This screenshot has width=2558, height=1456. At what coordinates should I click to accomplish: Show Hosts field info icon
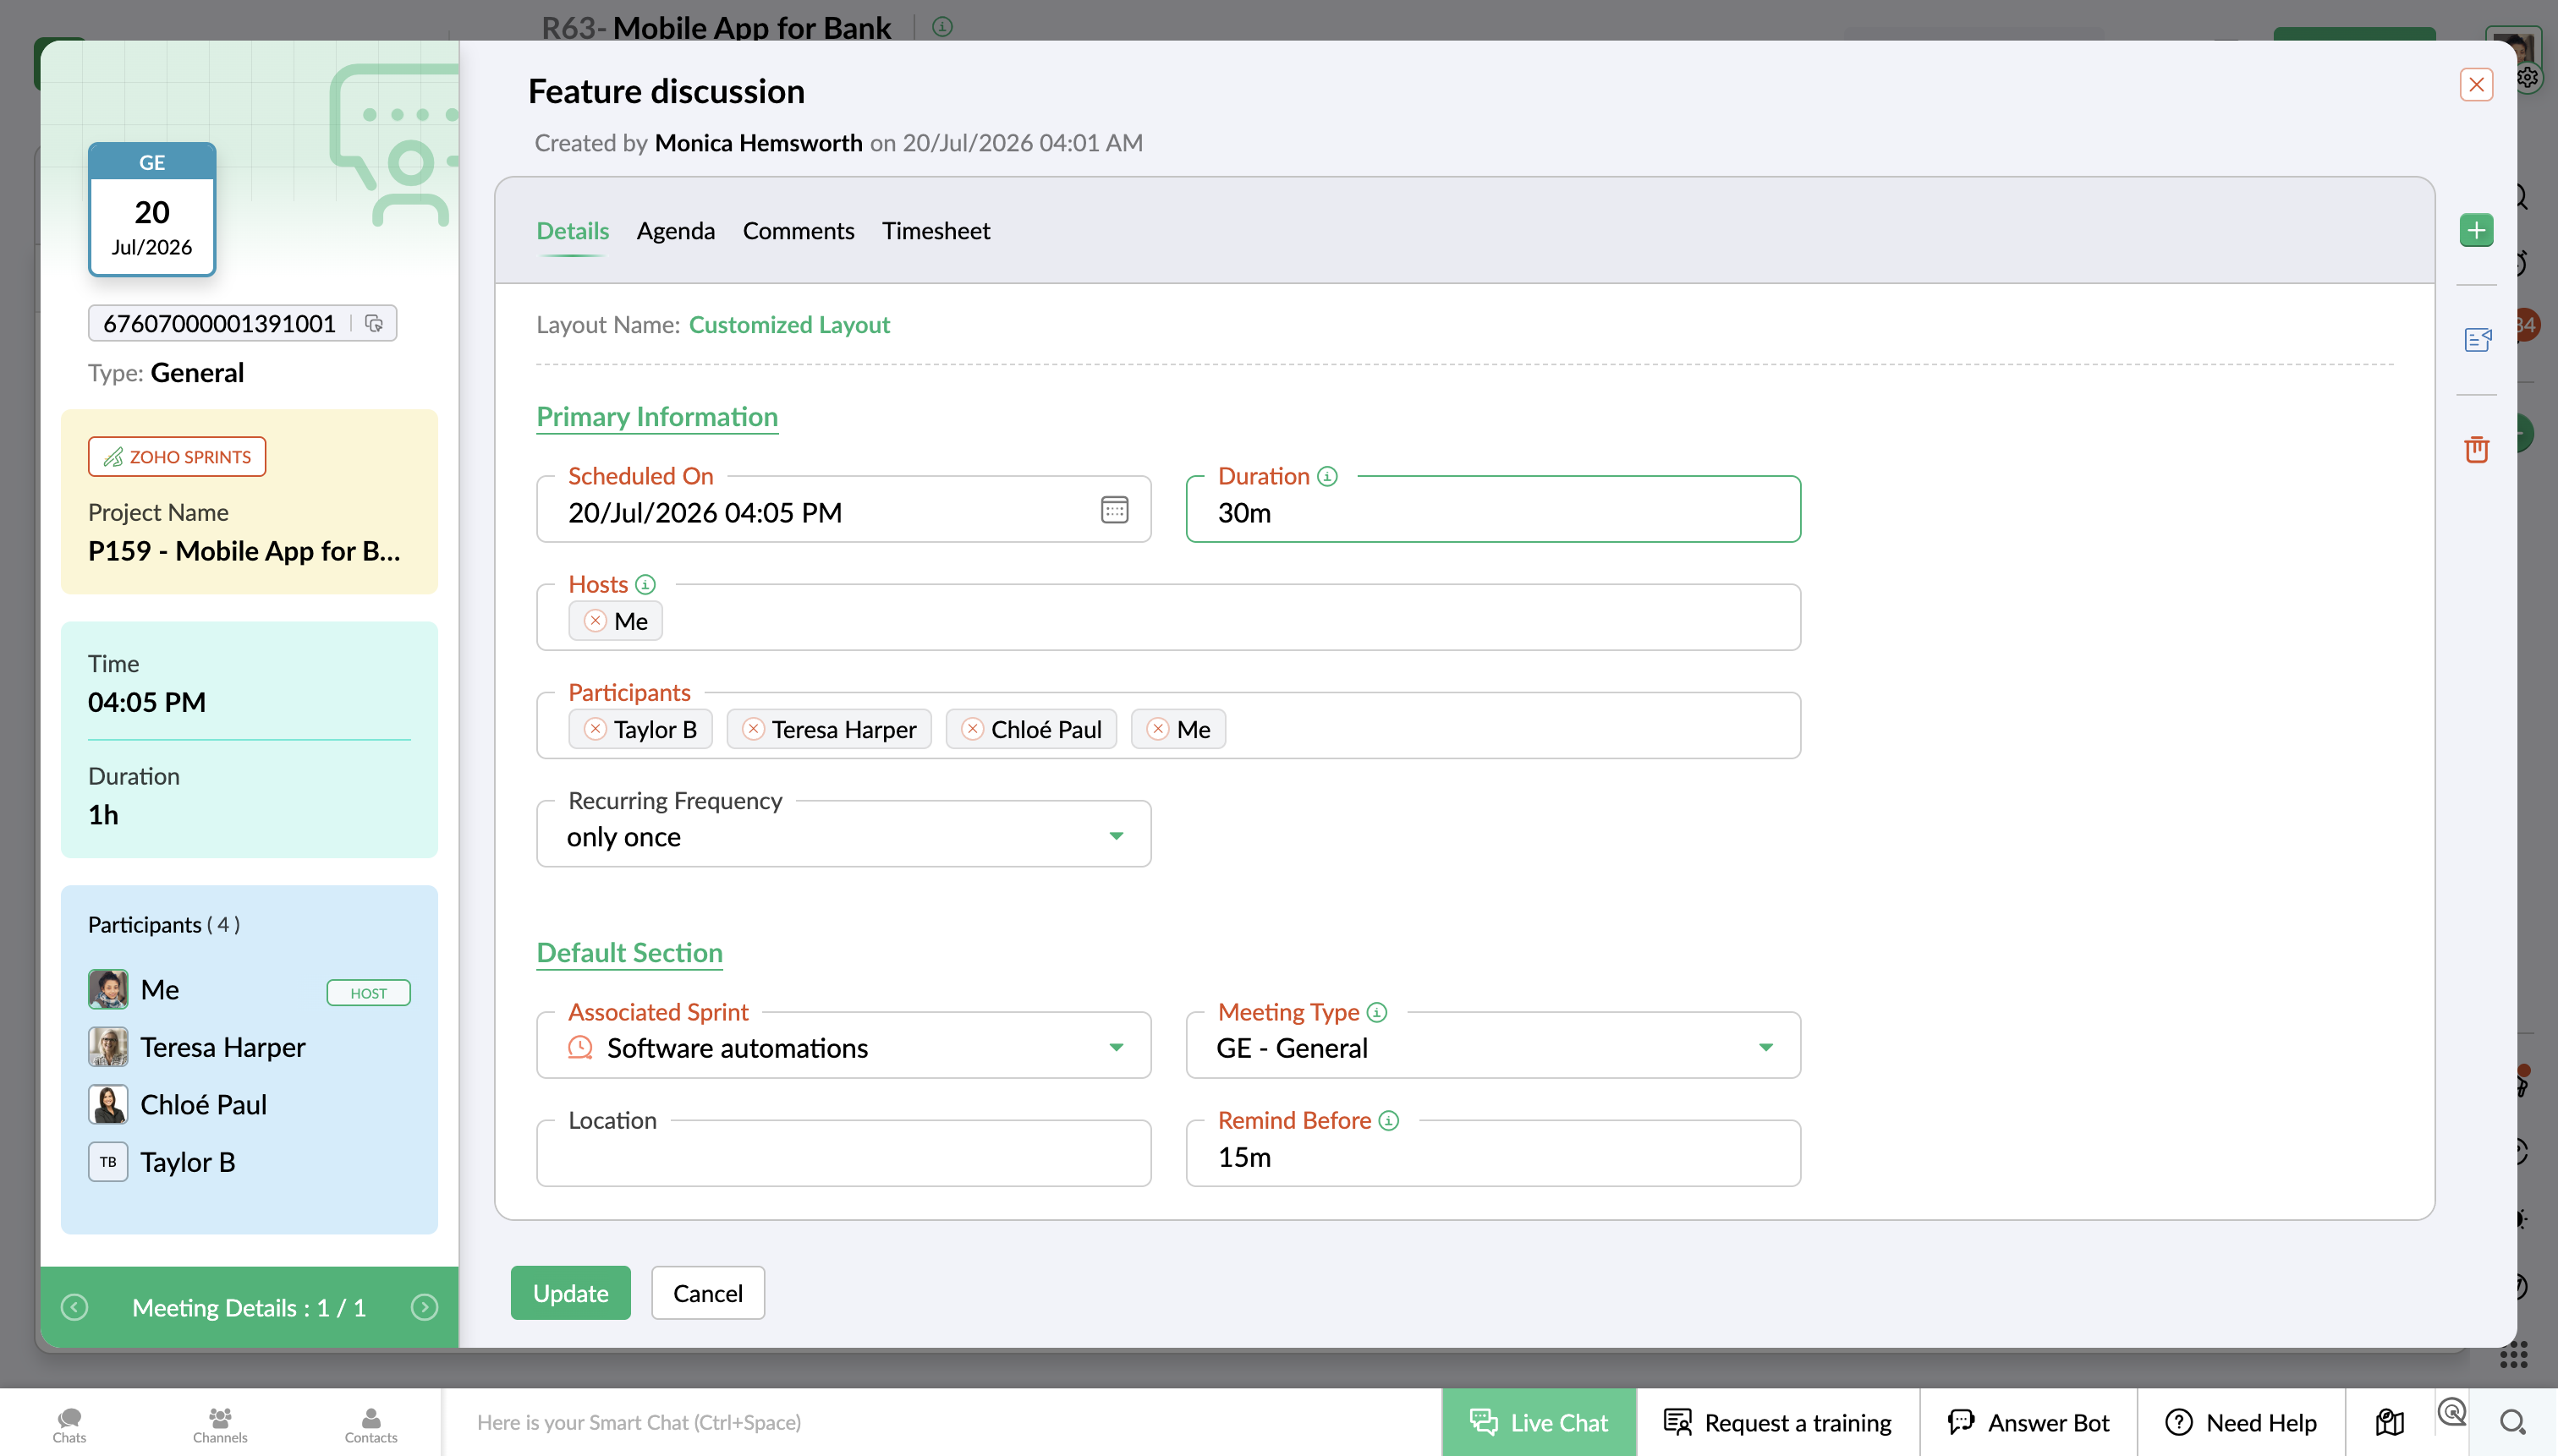pyautogui.click(x=645, y=584)
